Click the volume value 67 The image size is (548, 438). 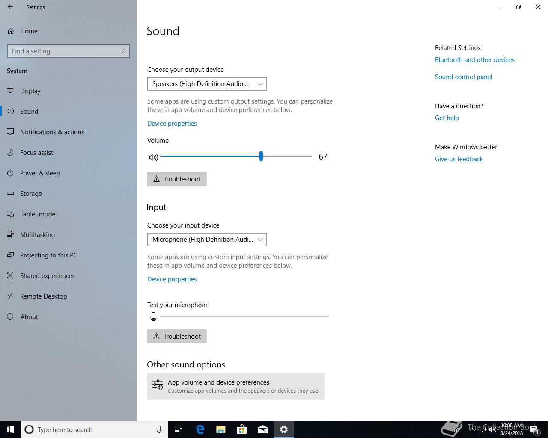323,157
